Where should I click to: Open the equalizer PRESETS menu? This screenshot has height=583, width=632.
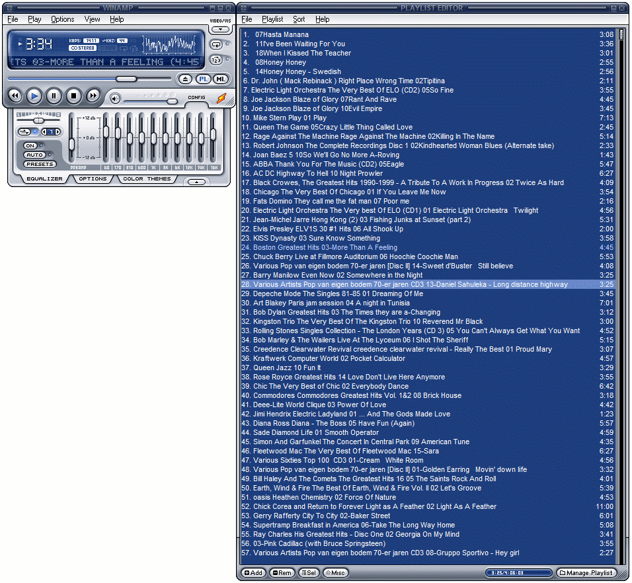[x=40, y=165]
